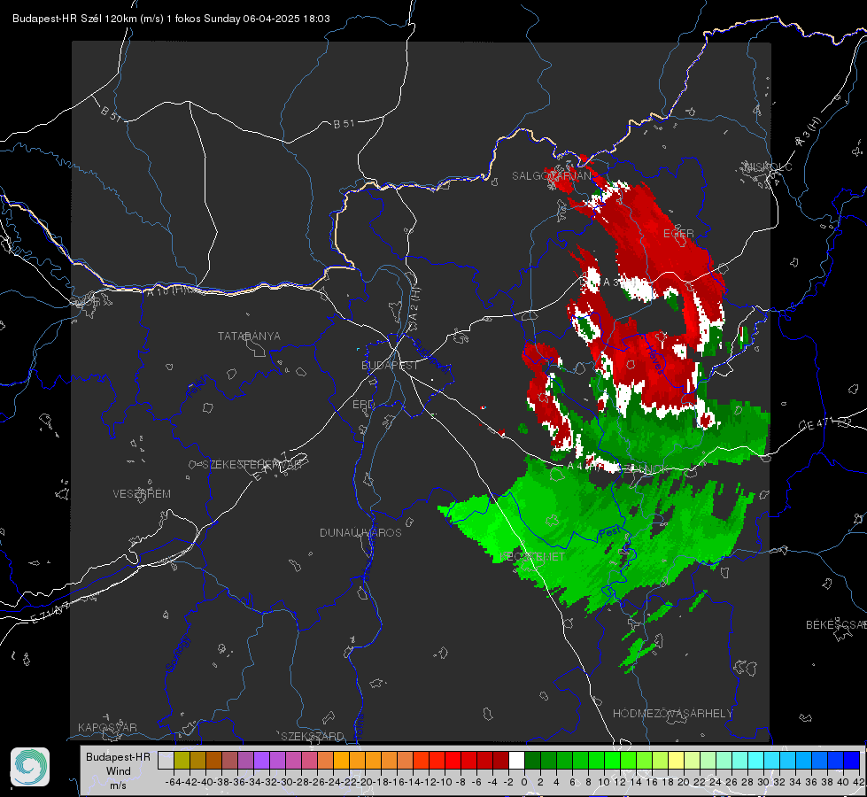
Task: Click the 'A 3 (H)' road label
Action: point(809,132)
